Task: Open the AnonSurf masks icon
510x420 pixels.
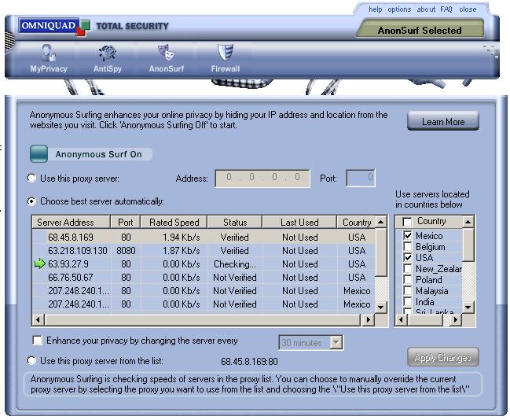Action: [x=167, y=53]
